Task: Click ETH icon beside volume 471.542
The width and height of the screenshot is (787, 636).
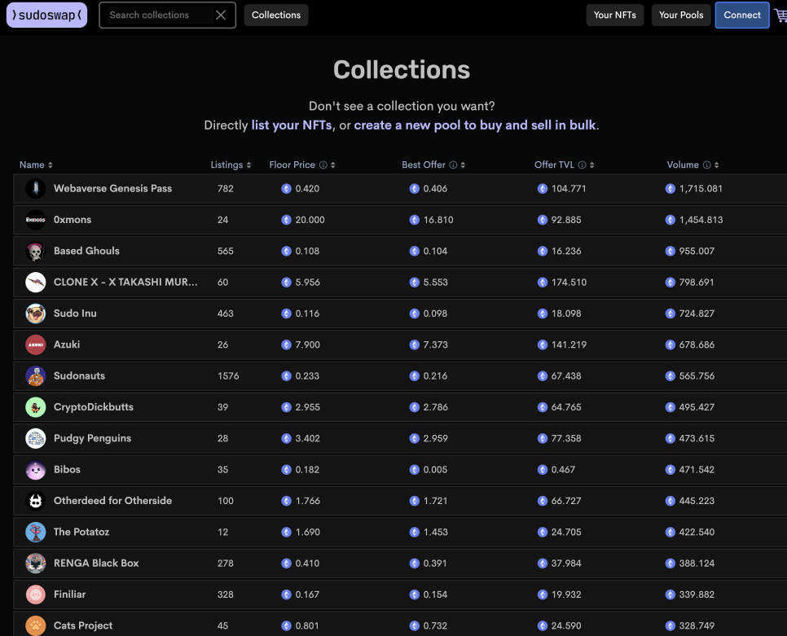Action: pos(670,470)
